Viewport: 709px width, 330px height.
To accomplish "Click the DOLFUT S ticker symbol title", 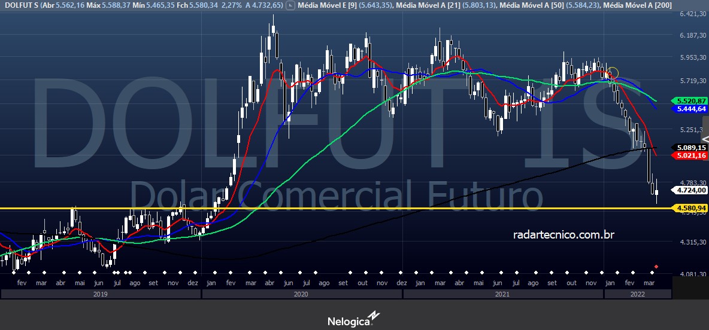I will 21,5.
